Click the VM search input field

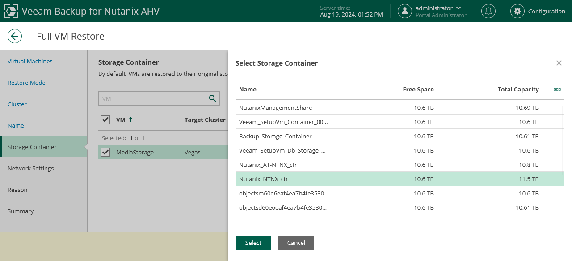(152, 99)
